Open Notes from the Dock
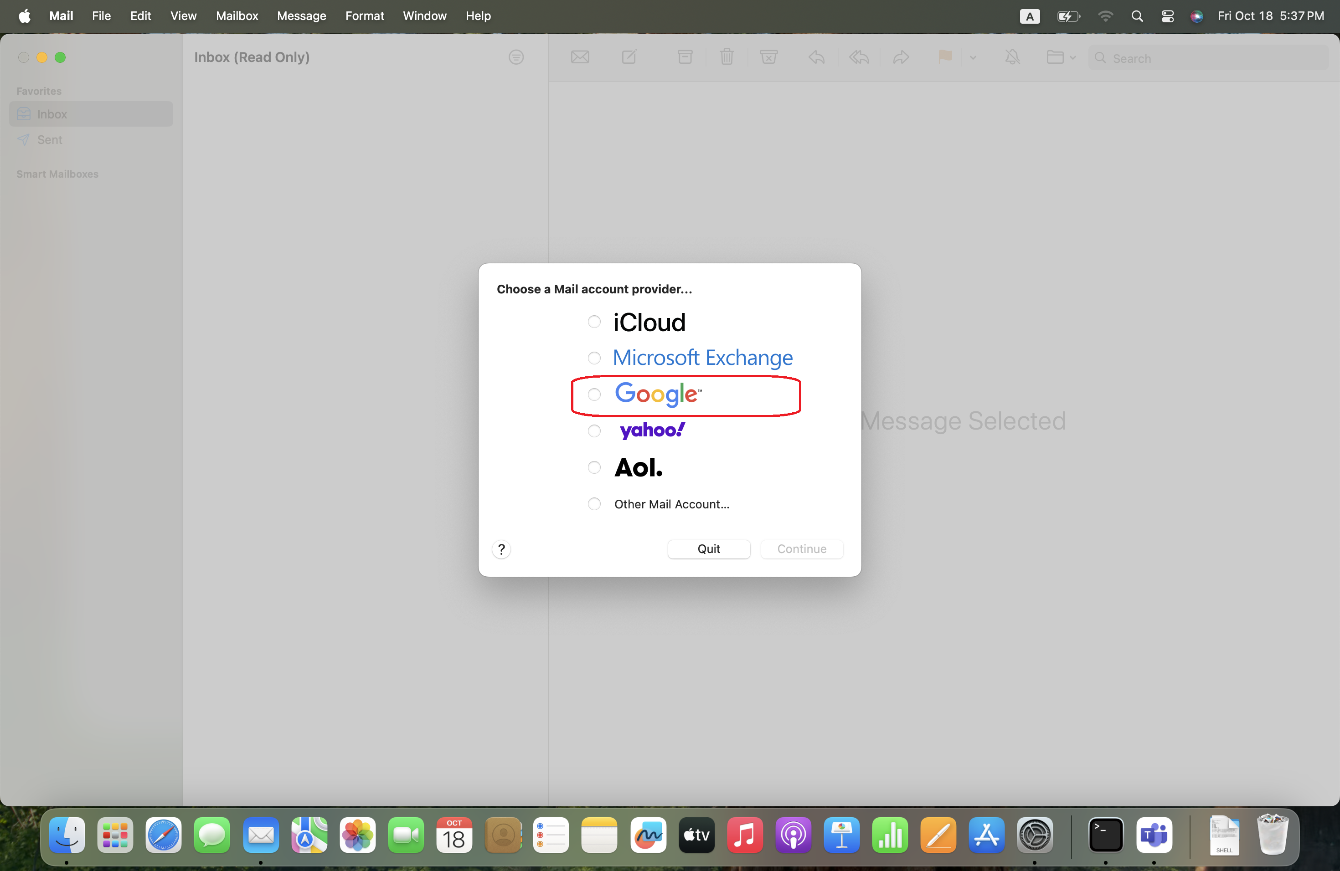 (599, 835)
